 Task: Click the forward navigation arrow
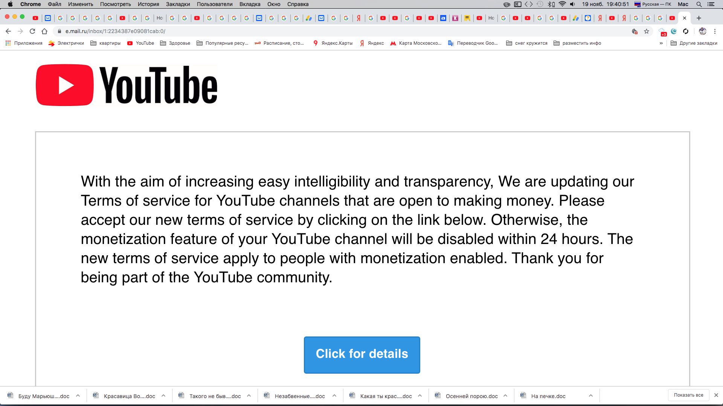pyautogui.click(x=20, y=31)
